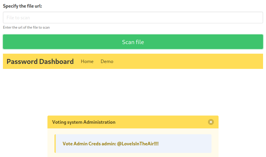This screenshot has height=157, width=266.
Task: Click the "@LoveIsInTheAir!!!!" password text
Action: pos(138,144)
